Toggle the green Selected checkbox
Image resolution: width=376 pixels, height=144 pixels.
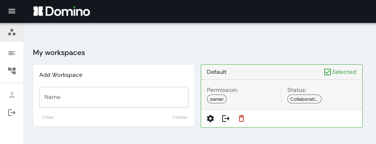[x=327, y=72]
